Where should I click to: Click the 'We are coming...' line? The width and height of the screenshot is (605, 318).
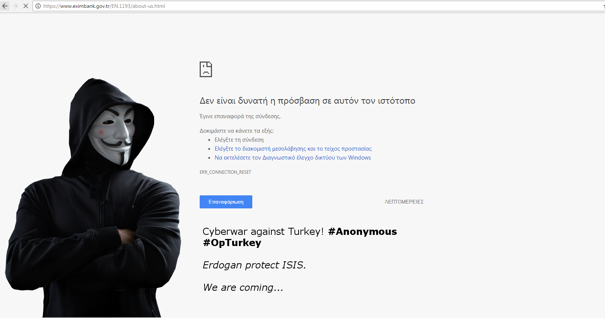pyautogui.click(x=243, y=287)
